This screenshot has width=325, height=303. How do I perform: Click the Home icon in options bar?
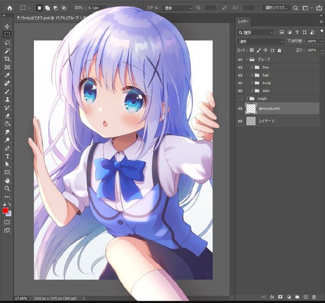9,8
